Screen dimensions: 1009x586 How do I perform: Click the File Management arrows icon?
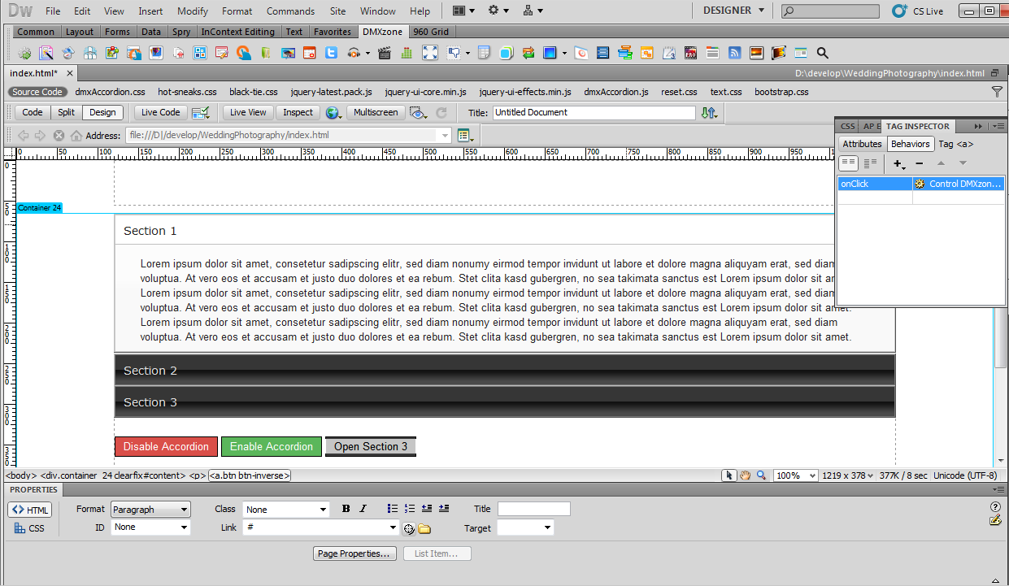tap(709, 113)
